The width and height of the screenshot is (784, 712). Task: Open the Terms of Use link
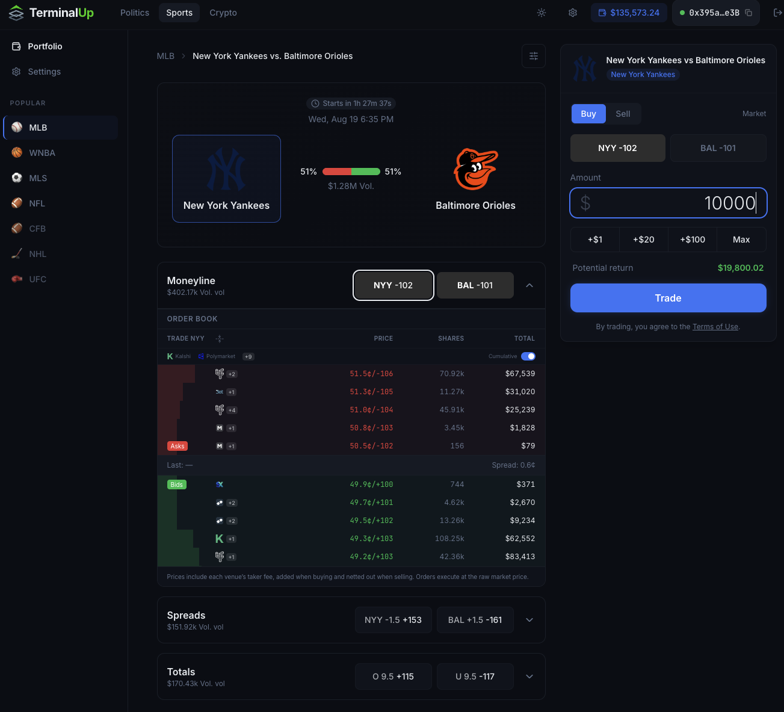pyautogui.click(x=715, y=327)
